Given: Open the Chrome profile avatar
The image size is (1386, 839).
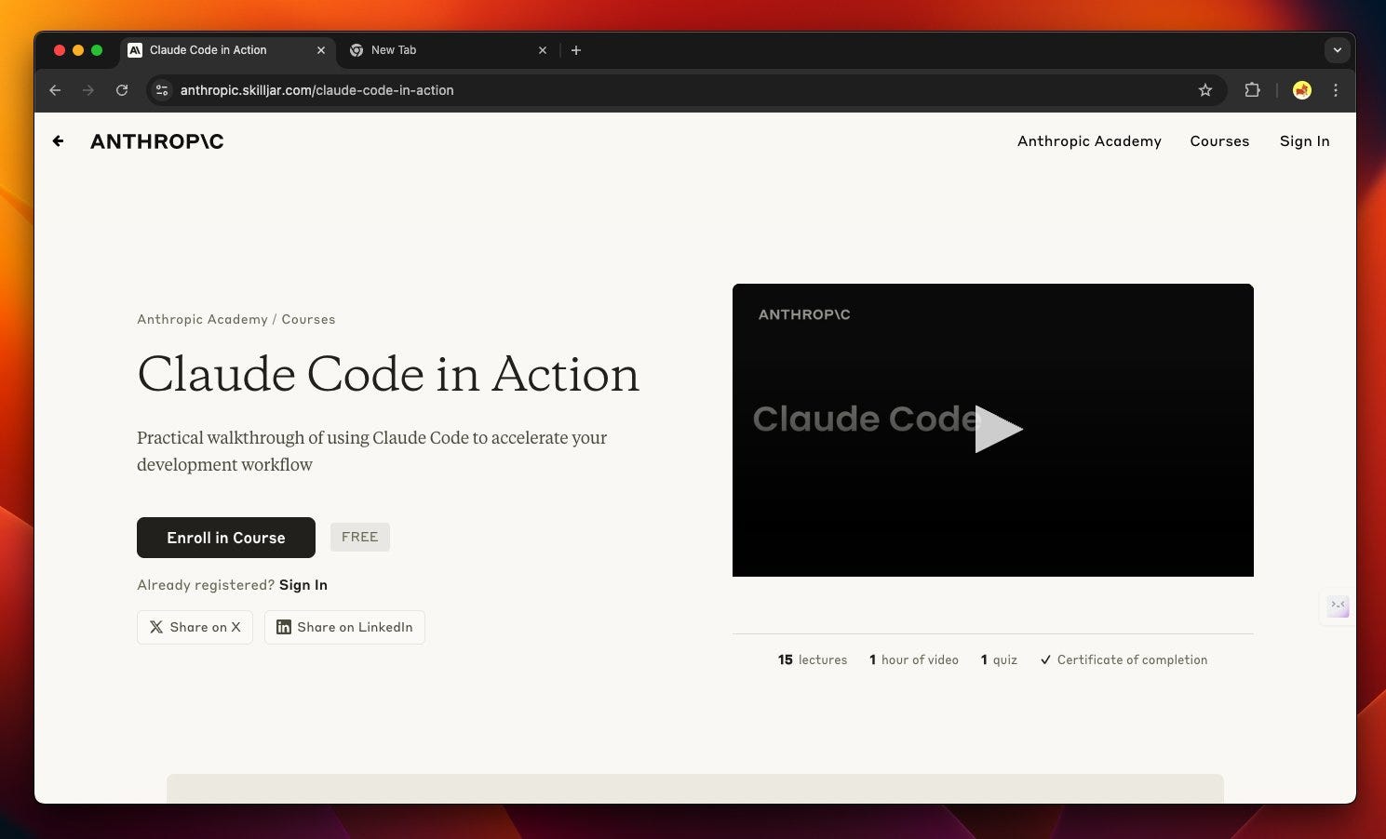Looking at the screenshot, I should click(1302, 90).
